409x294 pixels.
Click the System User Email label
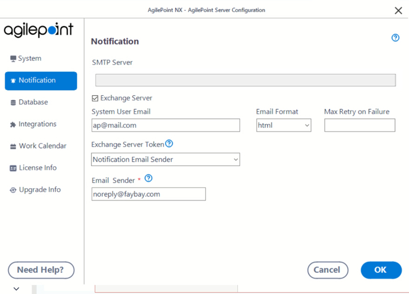121,112
